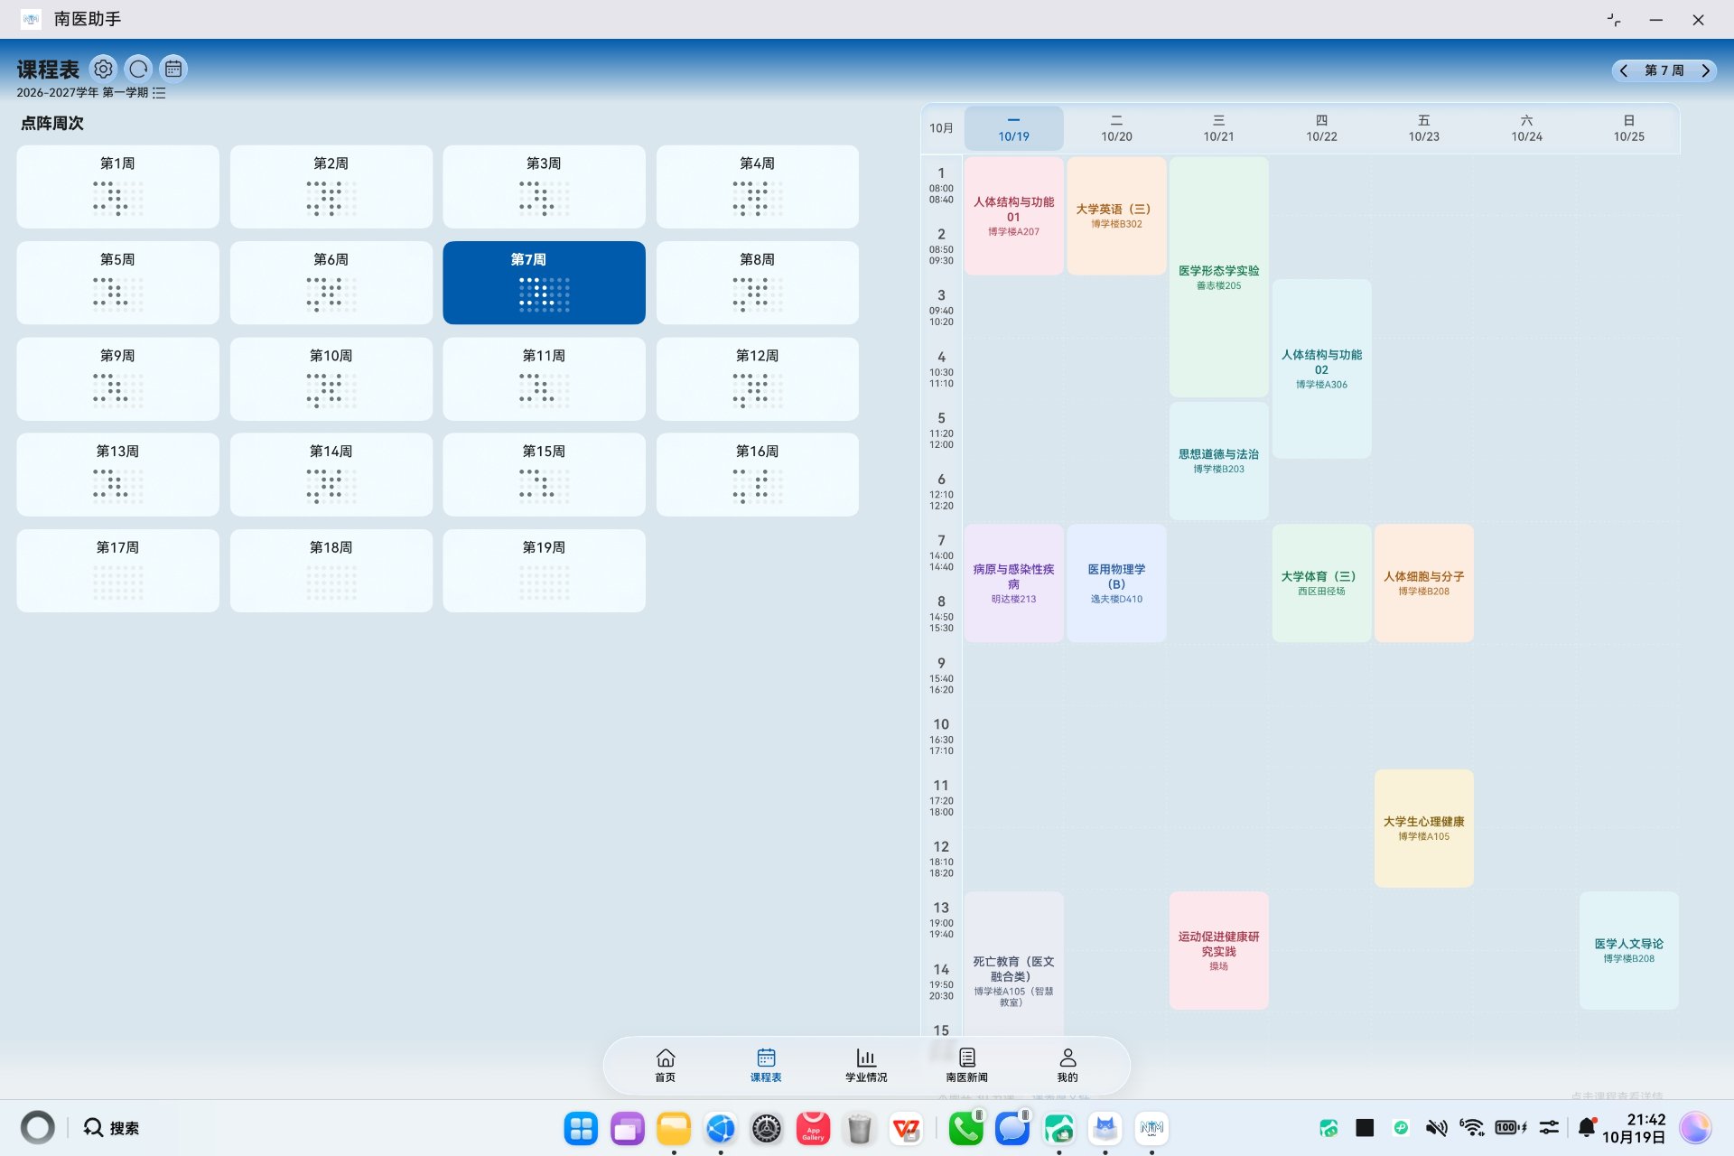Select the 第8周 week card
Image resolution: width=1734 pixels, height=1156 pixels.
click(x=757, y=283)
